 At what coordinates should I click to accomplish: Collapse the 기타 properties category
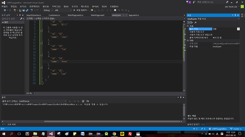(188, 40)
